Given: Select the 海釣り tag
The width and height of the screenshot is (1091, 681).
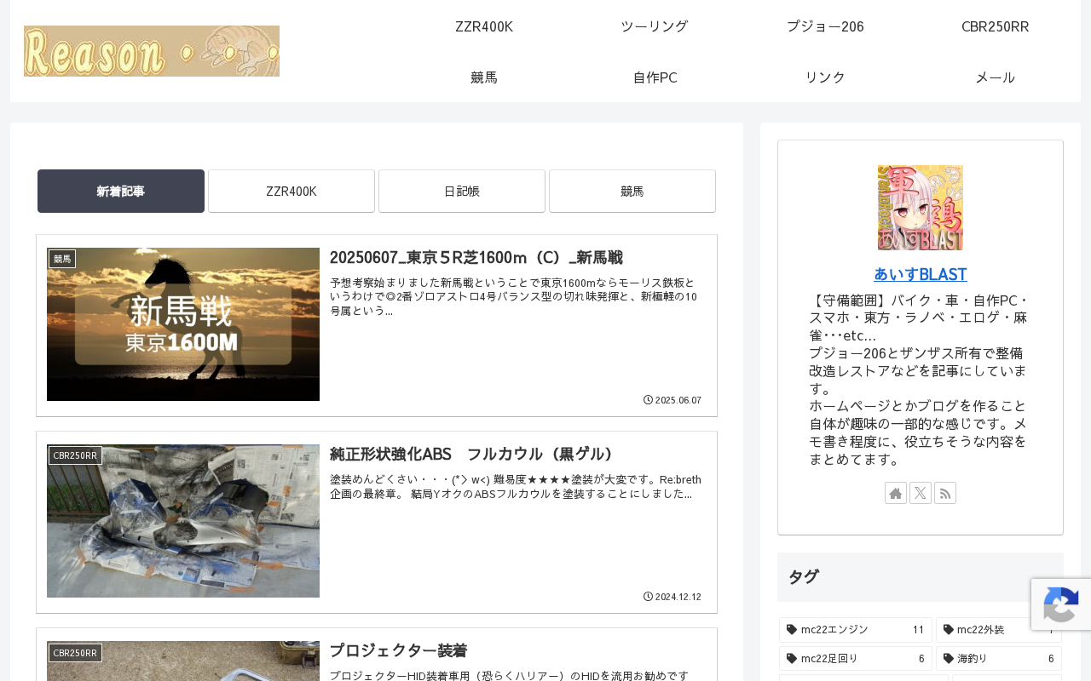Looking at the screenshot, I should 999,659.
